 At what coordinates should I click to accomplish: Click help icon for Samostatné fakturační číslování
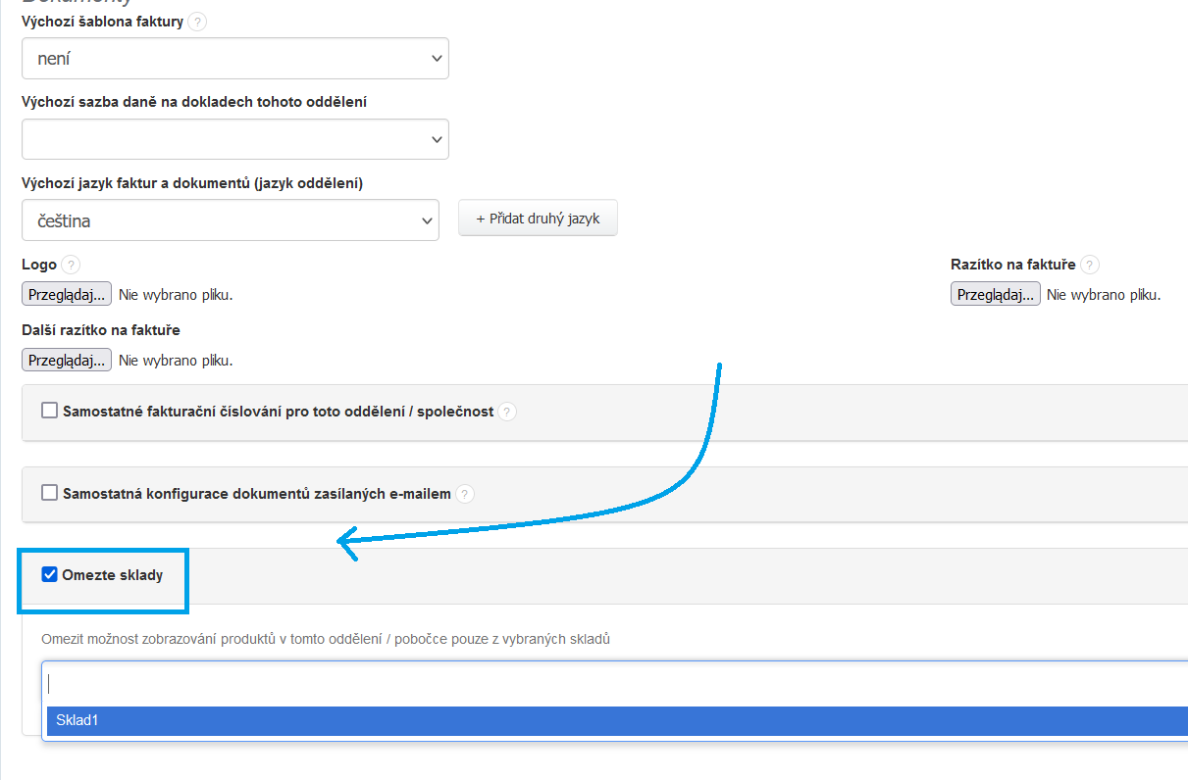[x=507, y=412]
